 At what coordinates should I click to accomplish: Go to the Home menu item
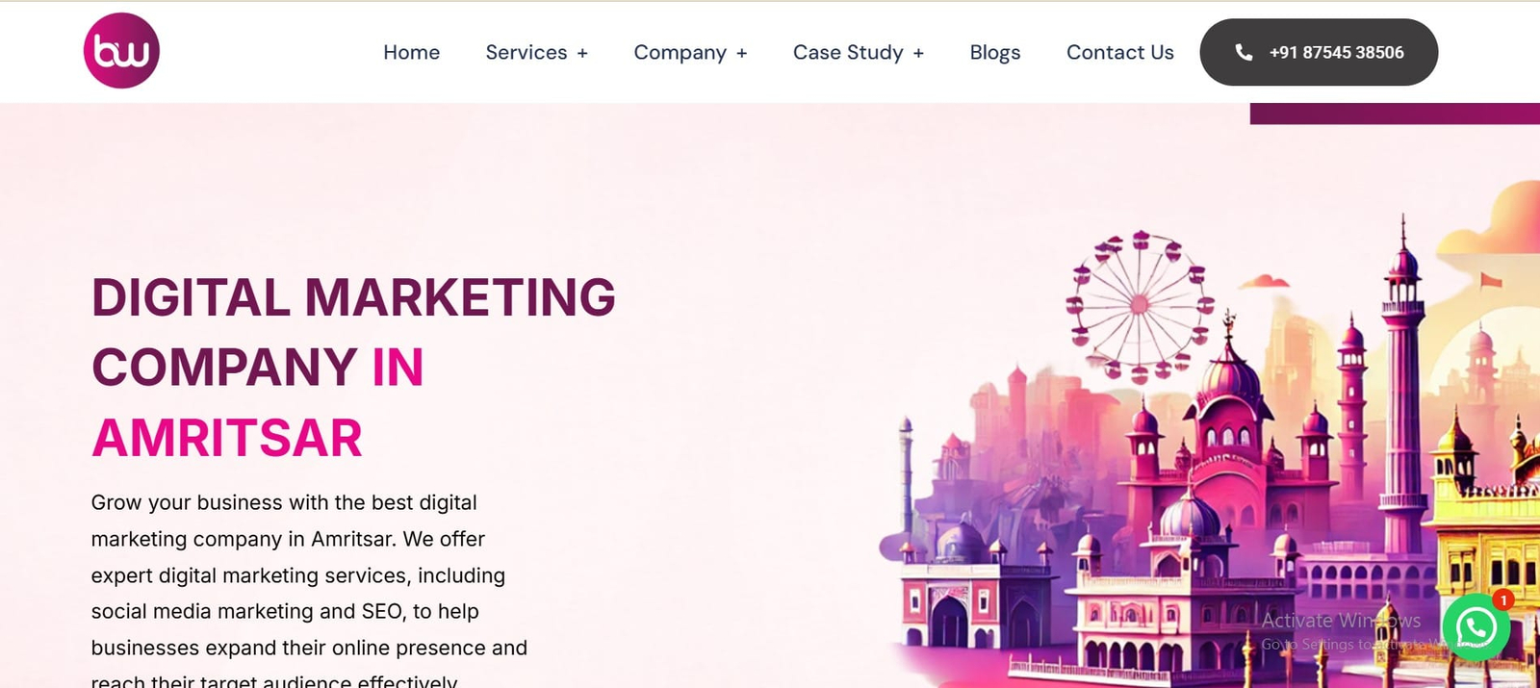[x=411, y=53]
